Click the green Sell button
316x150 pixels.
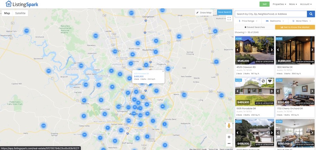264,4
